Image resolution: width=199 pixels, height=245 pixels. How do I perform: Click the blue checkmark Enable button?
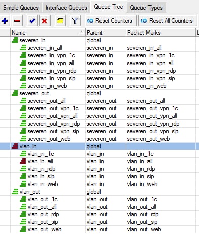pos(32,21)
